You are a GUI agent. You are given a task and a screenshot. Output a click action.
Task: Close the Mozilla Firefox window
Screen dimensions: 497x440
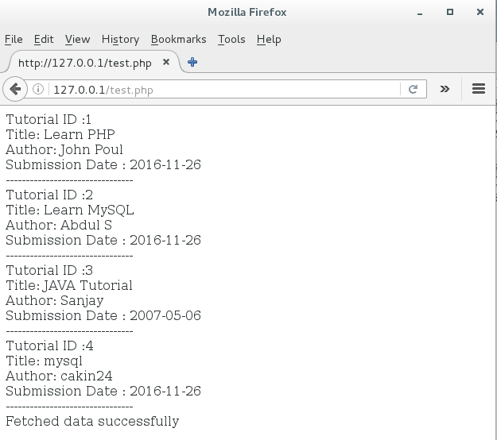point(480,12)
